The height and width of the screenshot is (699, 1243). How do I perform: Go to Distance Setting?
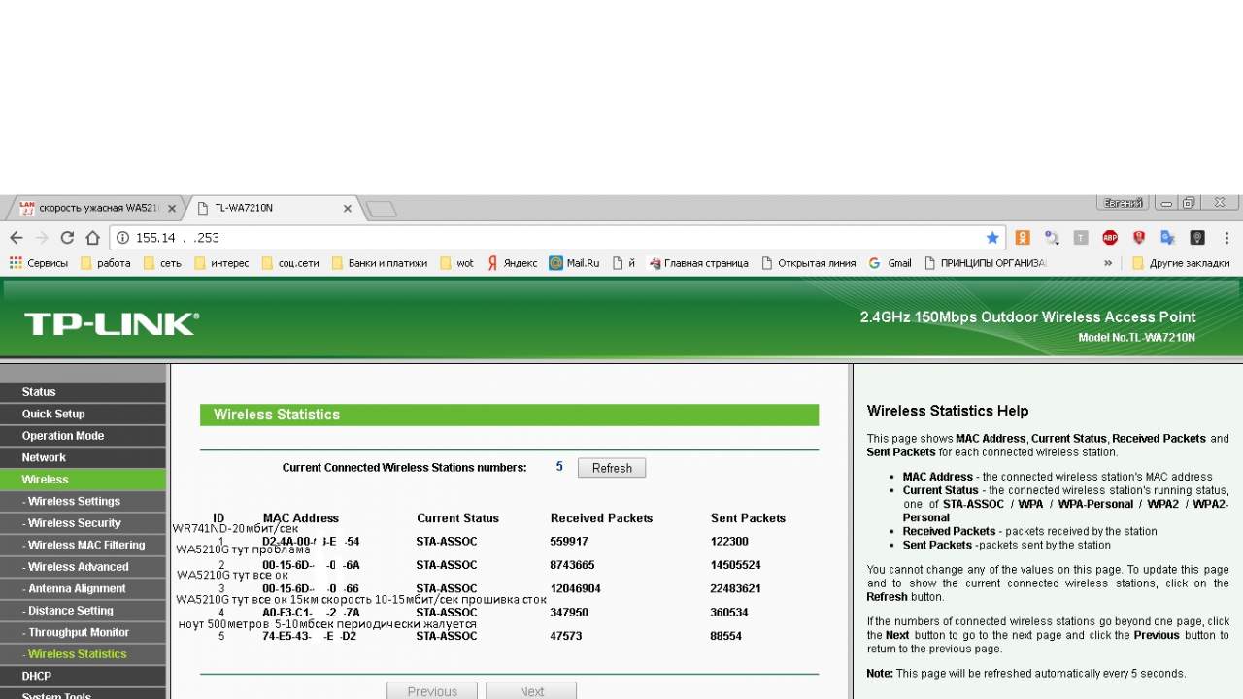pos(84,610)
